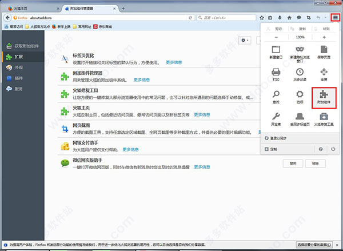This screenshot has height=251, width=343.
Task: Open a new tab with plus button
Action: [x=123, y=9]
